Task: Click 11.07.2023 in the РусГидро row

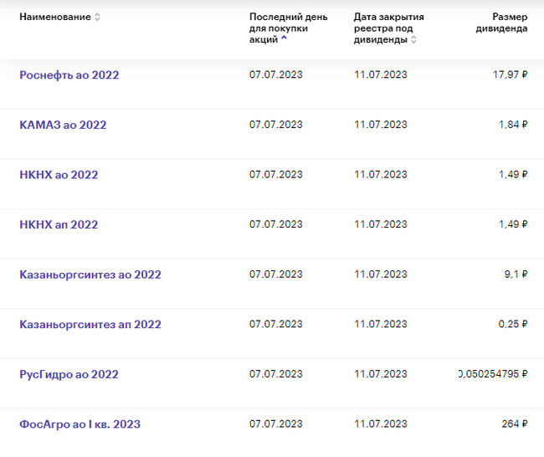Action: 381,374
